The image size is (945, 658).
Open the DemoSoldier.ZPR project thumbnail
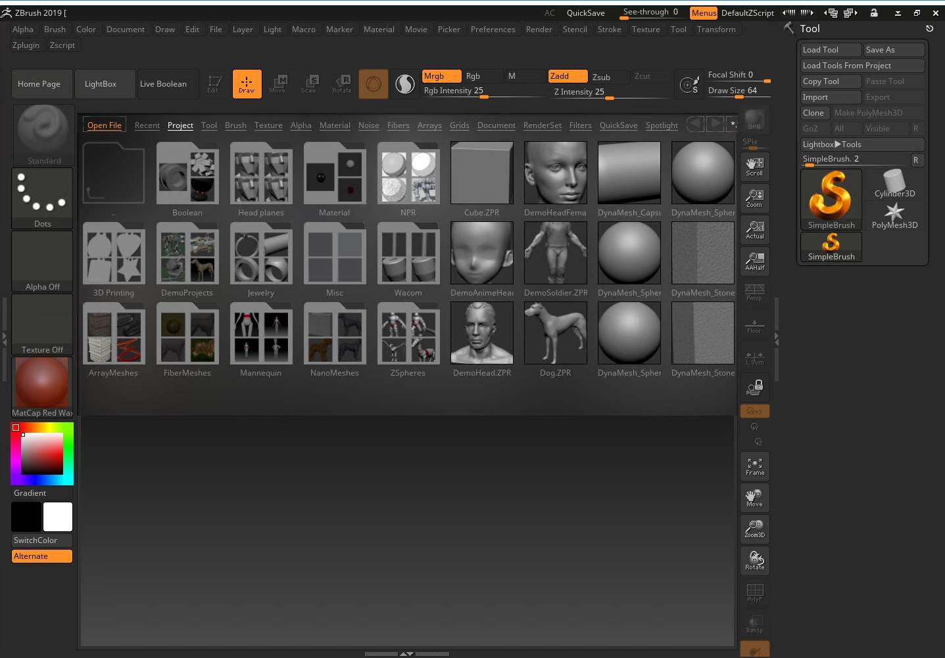555,253
